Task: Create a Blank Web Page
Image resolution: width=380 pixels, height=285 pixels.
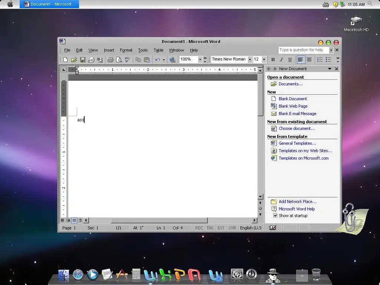Action: pos(293,106)
